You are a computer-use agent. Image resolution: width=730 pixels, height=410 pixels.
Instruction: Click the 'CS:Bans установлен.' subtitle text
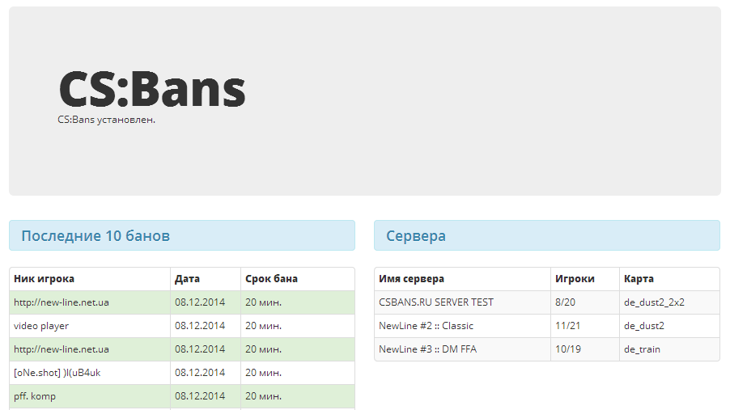[106, 120]
